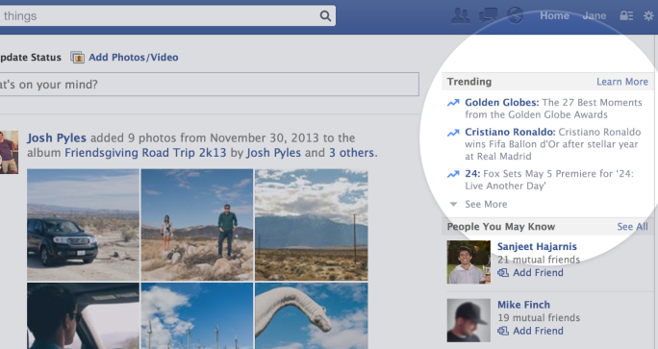Open the Golden Globes trending topic
This screenshot has width=658, height=349.
[502, 102]
